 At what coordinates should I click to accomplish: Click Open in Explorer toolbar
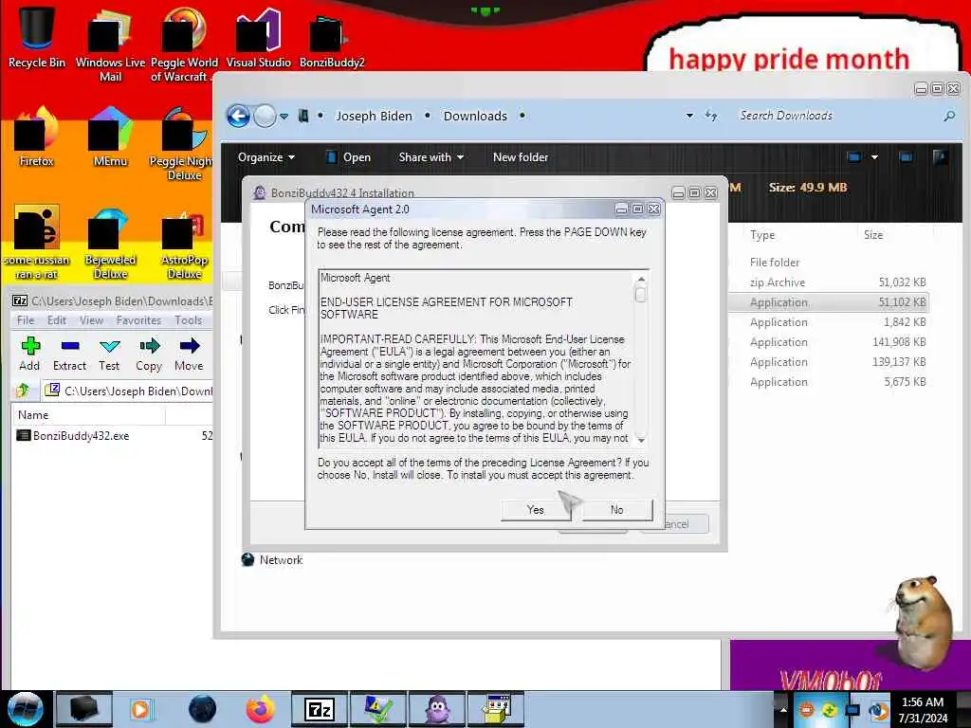coord(349,157)
